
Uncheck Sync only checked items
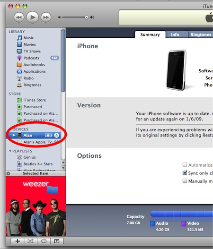pos(185,173)
